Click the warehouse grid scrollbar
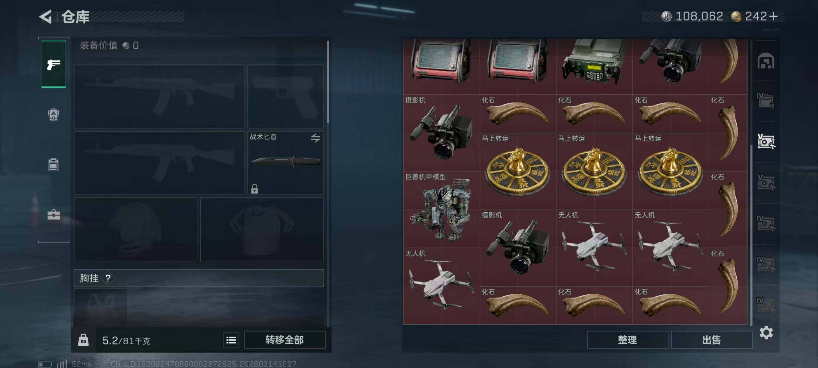The height and width of the screenshot is (368, 818). (x=751, y=235)
